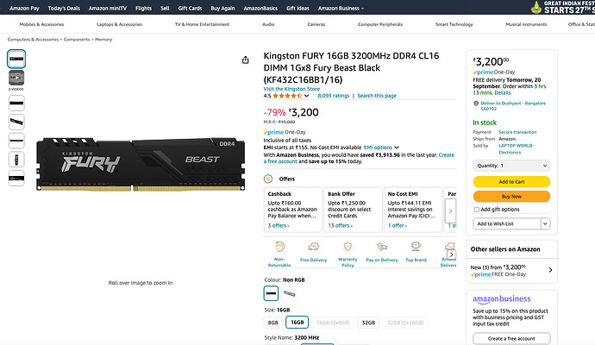Select the first product image thumbnail

pos(16,59)
